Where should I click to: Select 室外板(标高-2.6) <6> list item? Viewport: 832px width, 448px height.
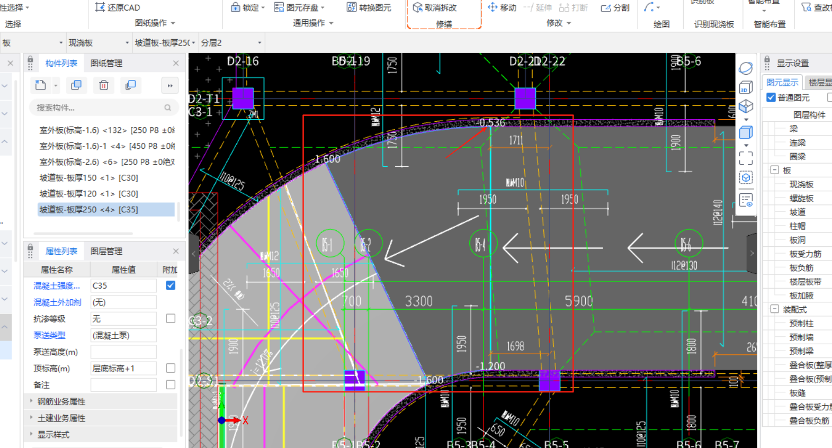106,162
